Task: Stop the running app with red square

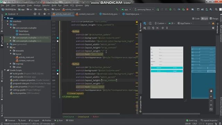Action: [187, 9]
